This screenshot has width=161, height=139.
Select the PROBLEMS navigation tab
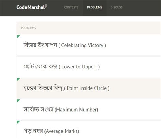[x=94, y=7]
